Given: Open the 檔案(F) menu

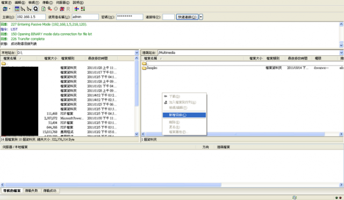Looking at the screenshot, I should coord(6,3).
